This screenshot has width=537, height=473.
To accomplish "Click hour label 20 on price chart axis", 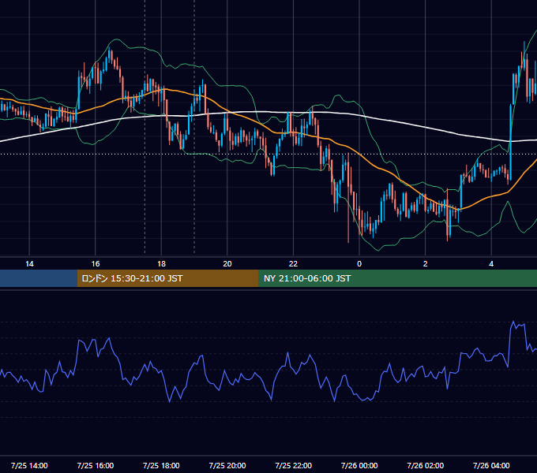I will coord(227,264).
